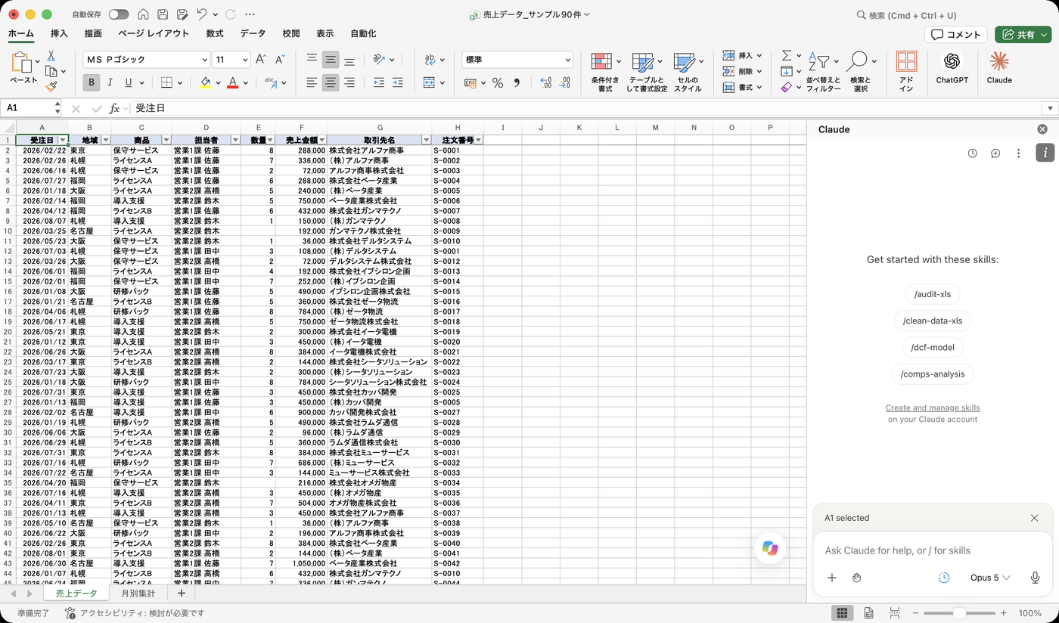Apply percent style to the cell

(497, 83)
